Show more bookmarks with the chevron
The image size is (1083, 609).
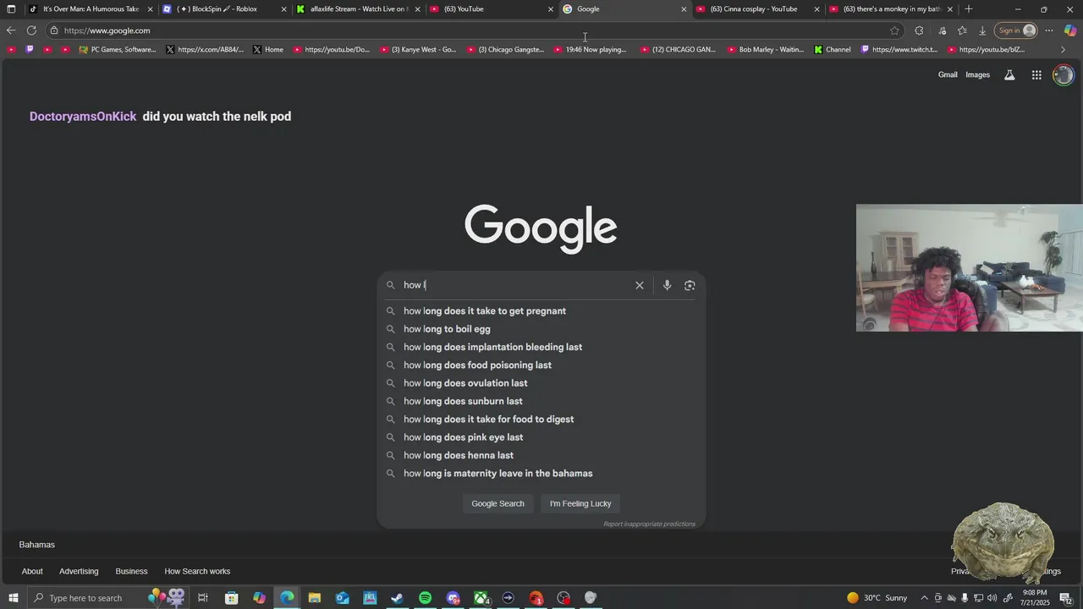click(x=1064, y=49)
